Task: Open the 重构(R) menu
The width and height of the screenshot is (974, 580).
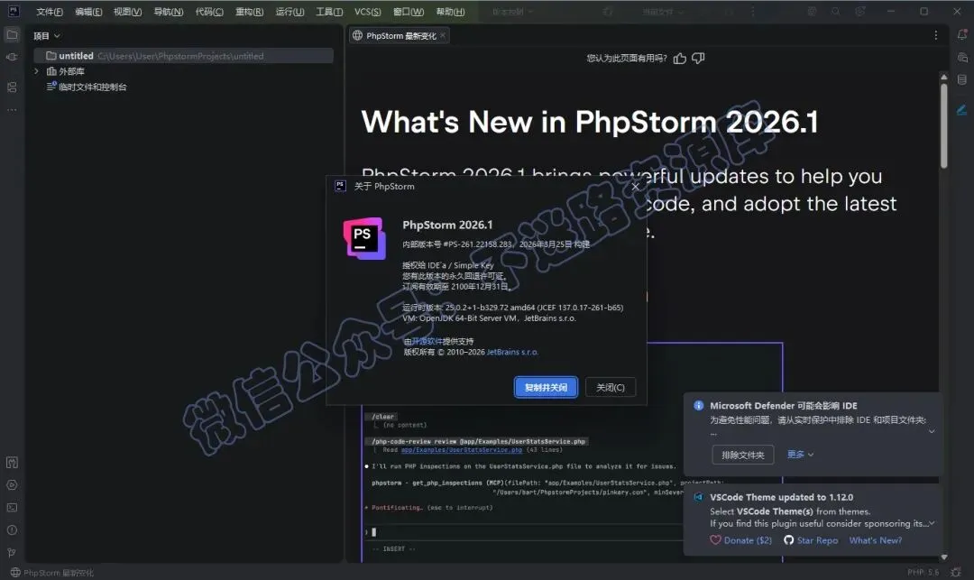Action: [x=249, y=12]
